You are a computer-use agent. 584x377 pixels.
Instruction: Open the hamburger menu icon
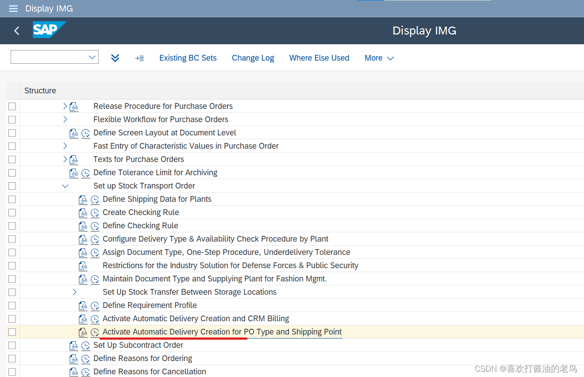[13, 8]
